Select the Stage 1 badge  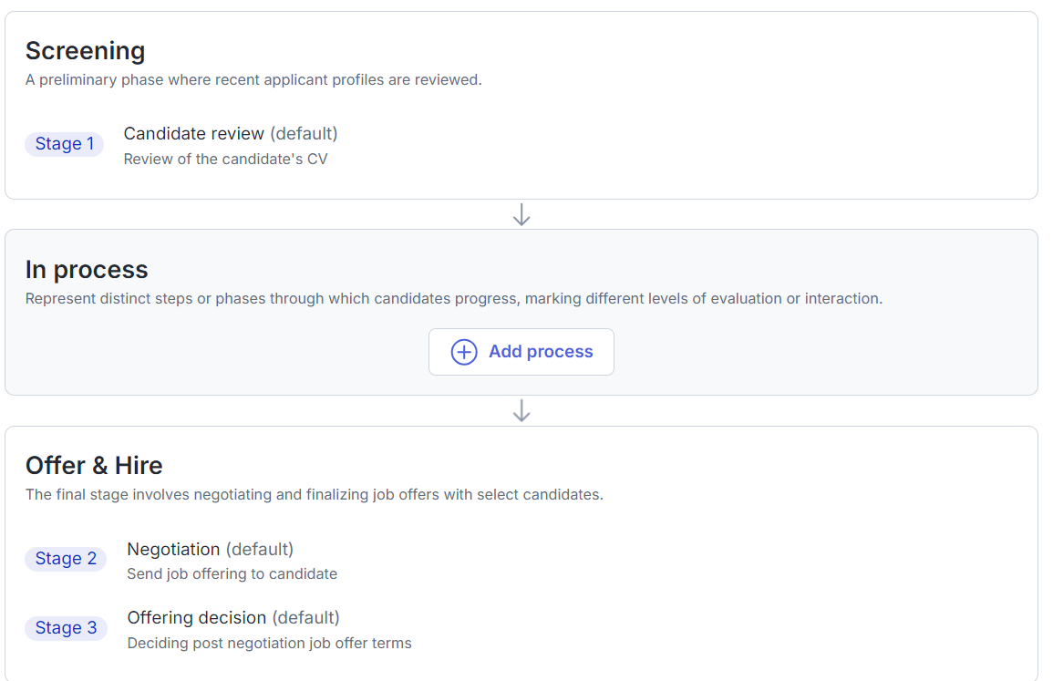pyautogui.click(x=64, y=144)
